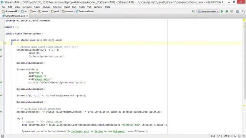The width and height of the screenshot is (246, 138).
Task: Click the java8 breadcrumb folder
Action: 55,11
